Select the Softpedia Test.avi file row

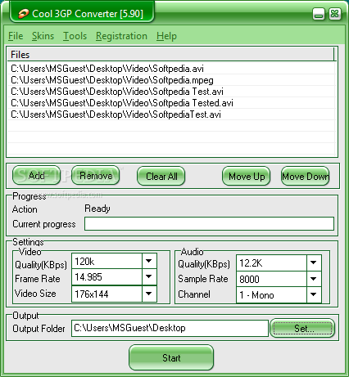171,92
